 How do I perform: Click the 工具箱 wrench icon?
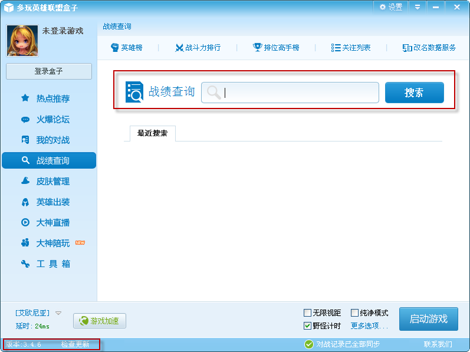25,264
